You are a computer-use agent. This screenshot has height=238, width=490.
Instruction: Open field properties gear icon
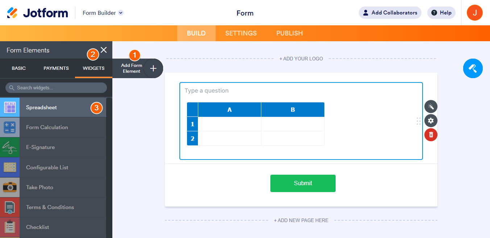pyautogui.click(x=431, y=121)
